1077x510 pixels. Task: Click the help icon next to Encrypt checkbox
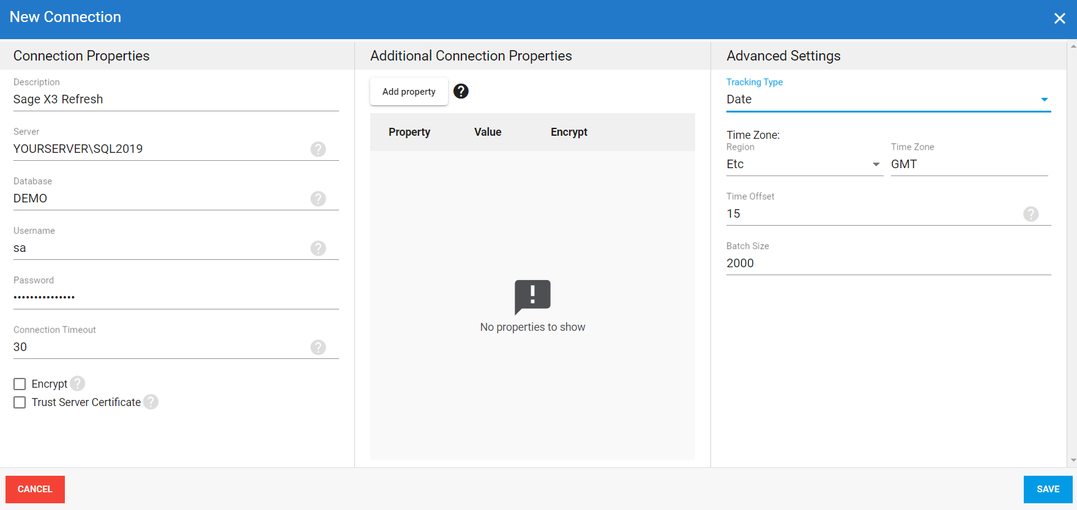(x=78, y=383)
